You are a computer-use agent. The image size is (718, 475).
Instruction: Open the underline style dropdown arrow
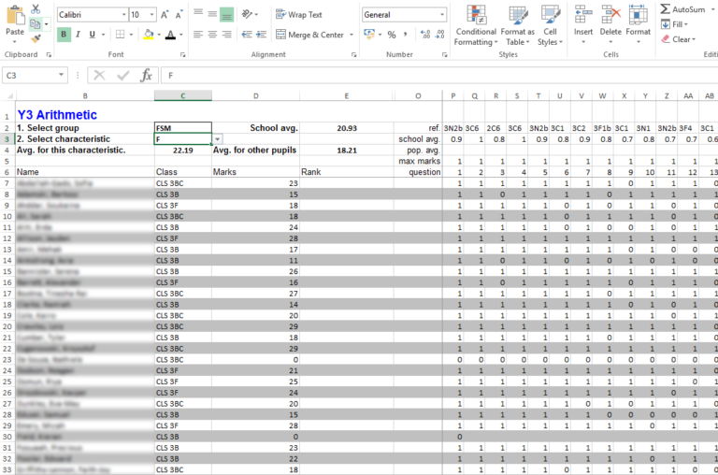[x=103, y=35]
